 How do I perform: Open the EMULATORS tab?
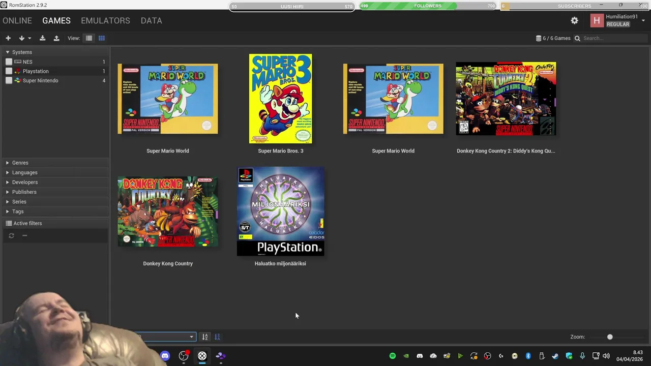tap(105, 21)
